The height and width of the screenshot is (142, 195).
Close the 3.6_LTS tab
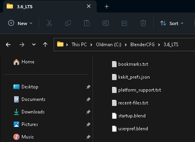point(89,6)
